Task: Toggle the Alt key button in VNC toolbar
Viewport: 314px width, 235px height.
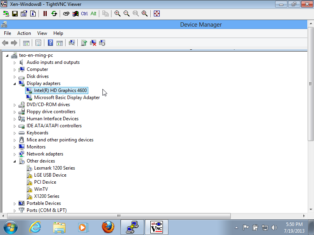Action: 93,13
